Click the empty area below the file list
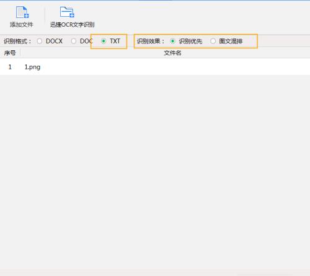The height and width of the screenshot is (276, 310). 155,172
